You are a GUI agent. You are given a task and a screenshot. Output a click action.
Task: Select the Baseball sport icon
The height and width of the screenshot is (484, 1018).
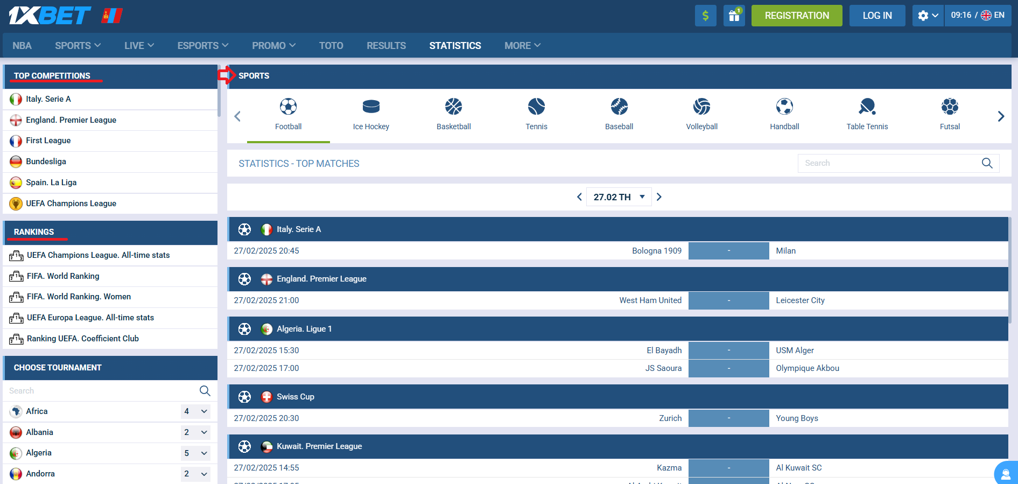[x=619, y=115]
